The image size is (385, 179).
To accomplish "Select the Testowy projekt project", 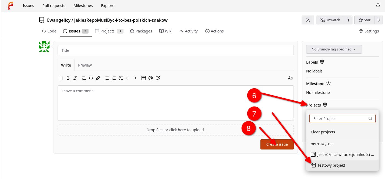I will click(331, 165).
